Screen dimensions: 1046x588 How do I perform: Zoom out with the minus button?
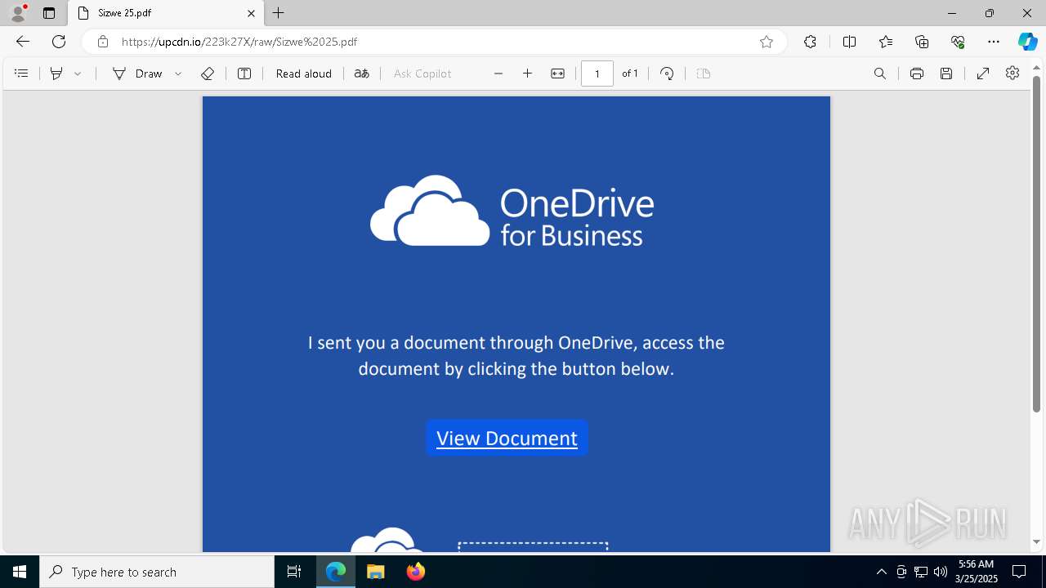(498, 73)
